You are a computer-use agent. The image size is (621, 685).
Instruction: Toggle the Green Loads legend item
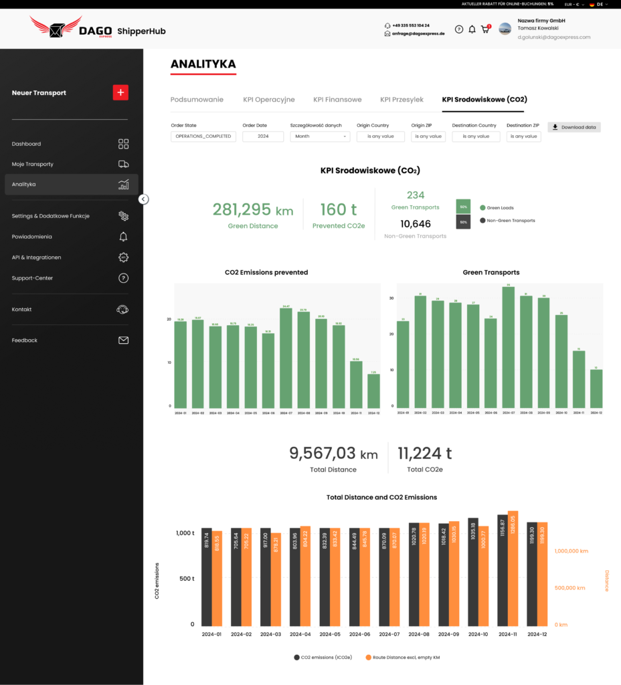coord(497,208)
